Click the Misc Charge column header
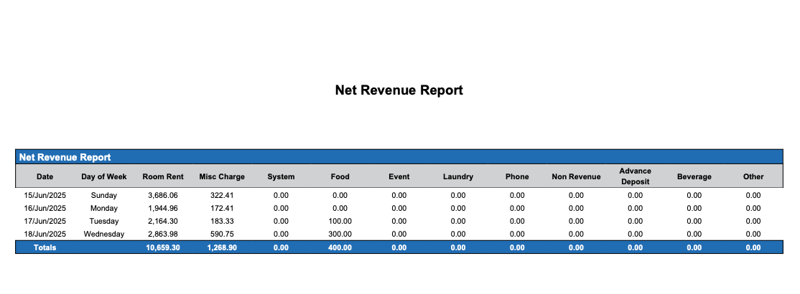The image size is (800, 294). point(222,176)
